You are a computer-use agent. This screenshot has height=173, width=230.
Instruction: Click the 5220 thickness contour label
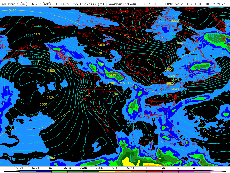point(175,21)
